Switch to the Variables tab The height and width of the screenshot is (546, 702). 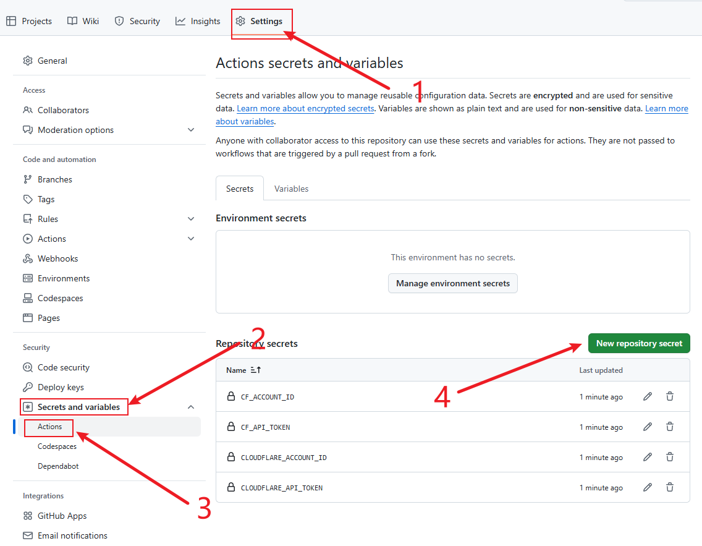291,189
